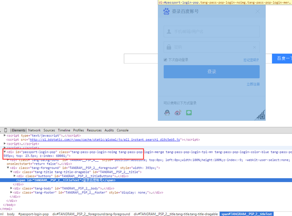Expand the tang-body div node
This screenshot has height=216, width=292.
tap(11, 188)
